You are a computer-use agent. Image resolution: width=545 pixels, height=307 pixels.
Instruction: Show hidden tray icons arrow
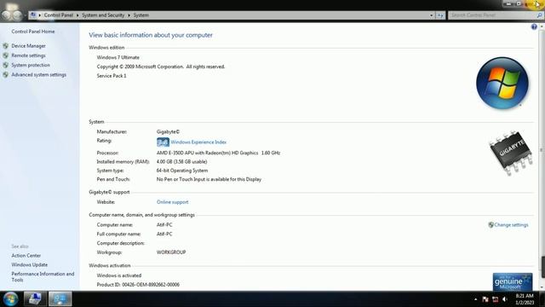tap(475, 299)
